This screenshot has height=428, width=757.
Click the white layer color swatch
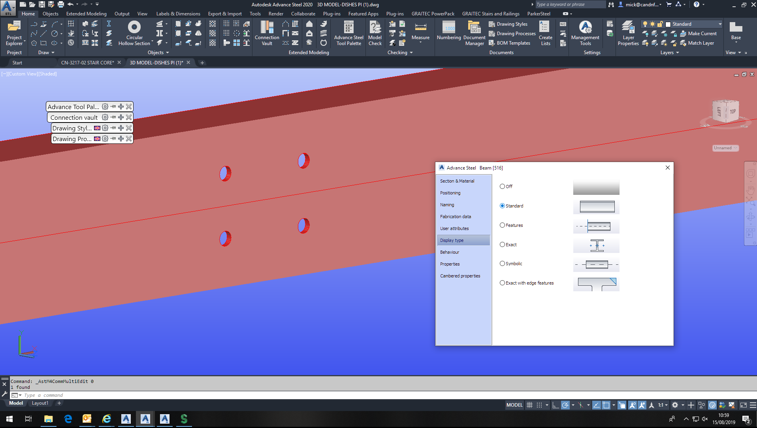pyautogui.click(x=668, y=24)
